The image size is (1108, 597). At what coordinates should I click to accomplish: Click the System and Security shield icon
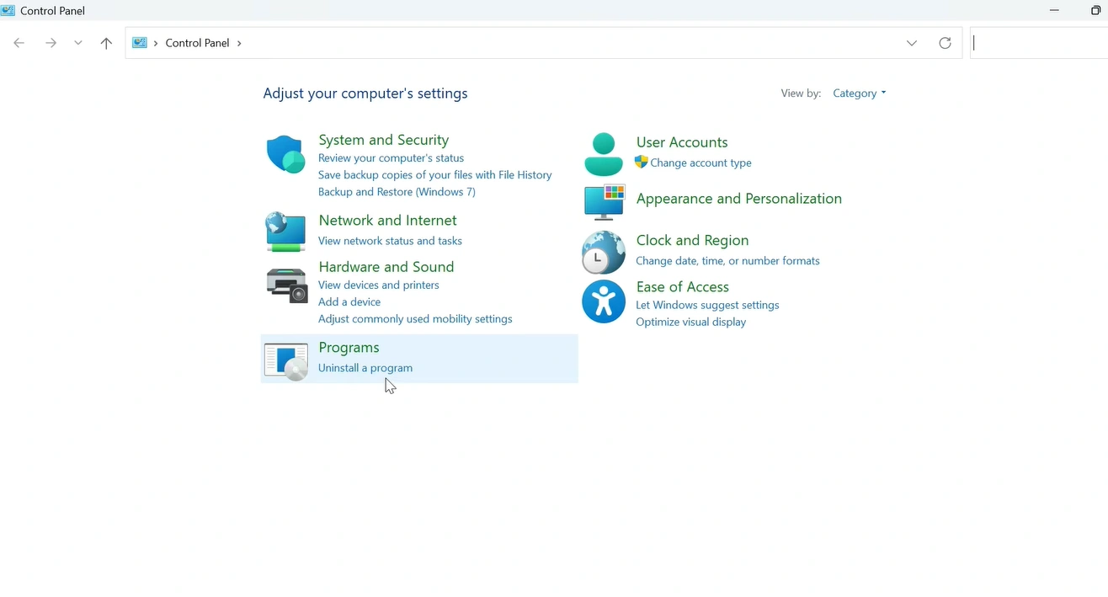pos(285,155)
